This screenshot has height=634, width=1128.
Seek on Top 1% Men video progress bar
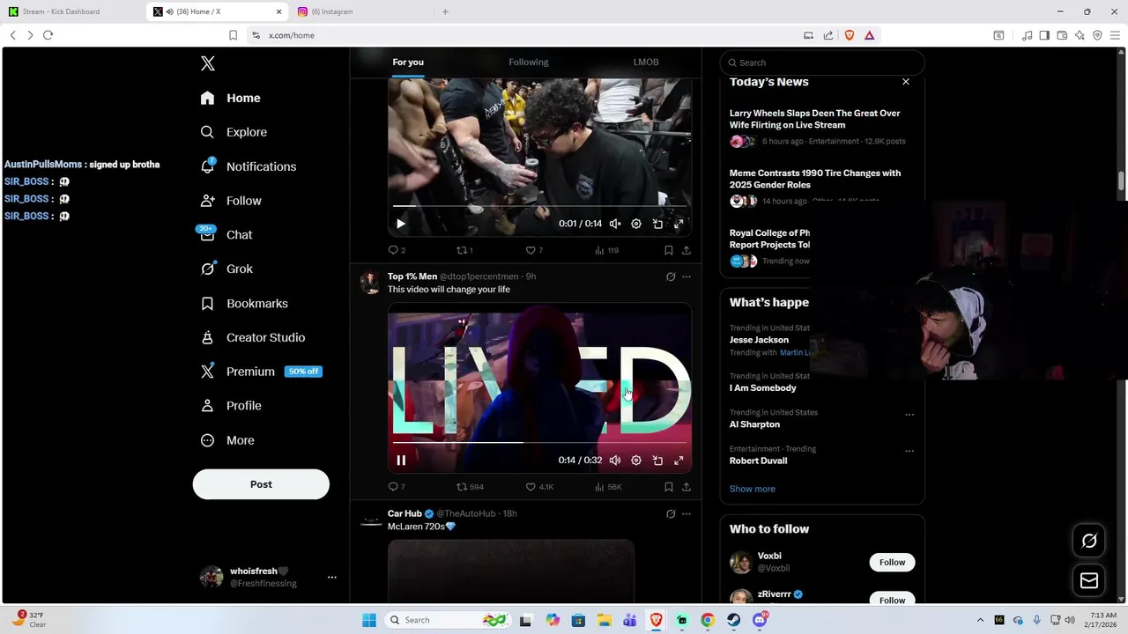[539, 443]
